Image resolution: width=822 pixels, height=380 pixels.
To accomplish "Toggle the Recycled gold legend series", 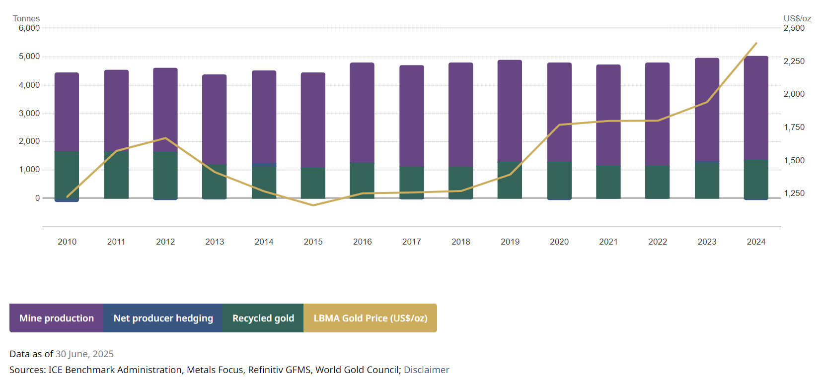I will pos(263,318).
